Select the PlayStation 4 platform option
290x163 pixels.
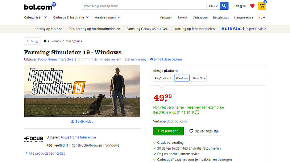point(163,78)
